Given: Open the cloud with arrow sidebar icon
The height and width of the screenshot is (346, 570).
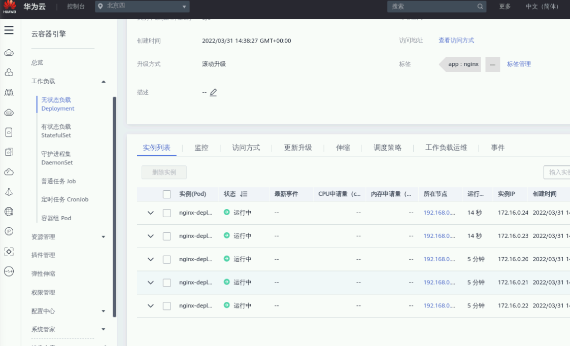Looking at the screenshot, I should 9,172.
